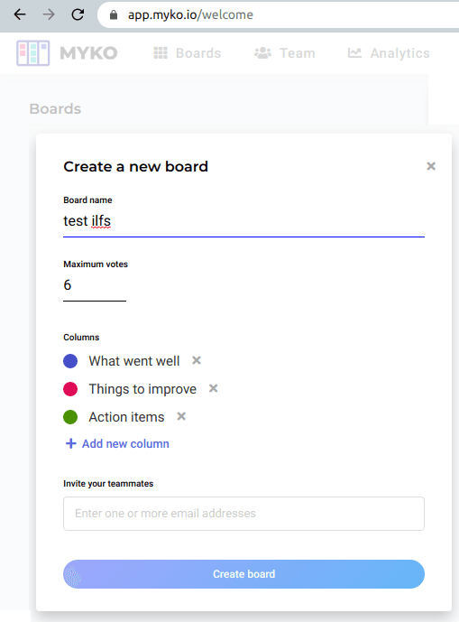Click the teammates email address field

click(243, 514)
